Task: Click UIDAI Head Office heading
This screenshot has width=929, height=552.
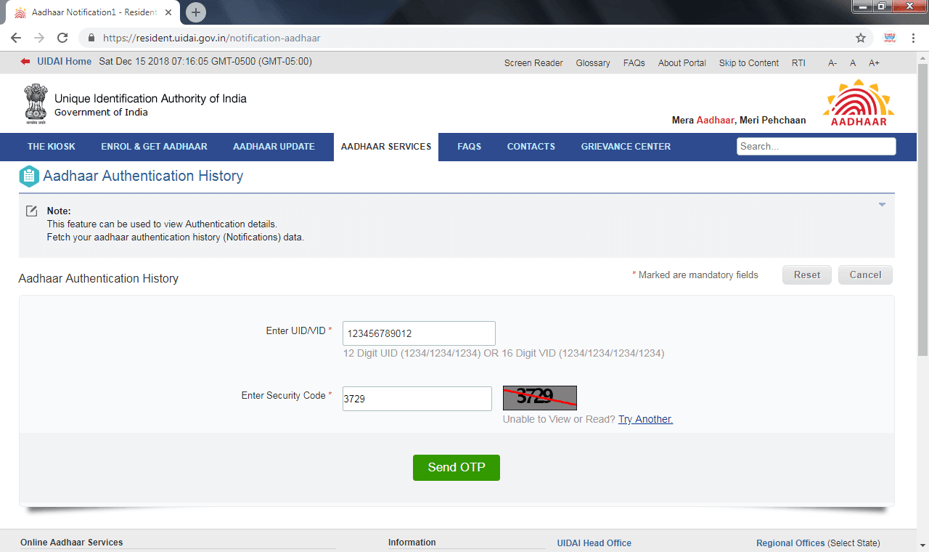Action: 594,543
